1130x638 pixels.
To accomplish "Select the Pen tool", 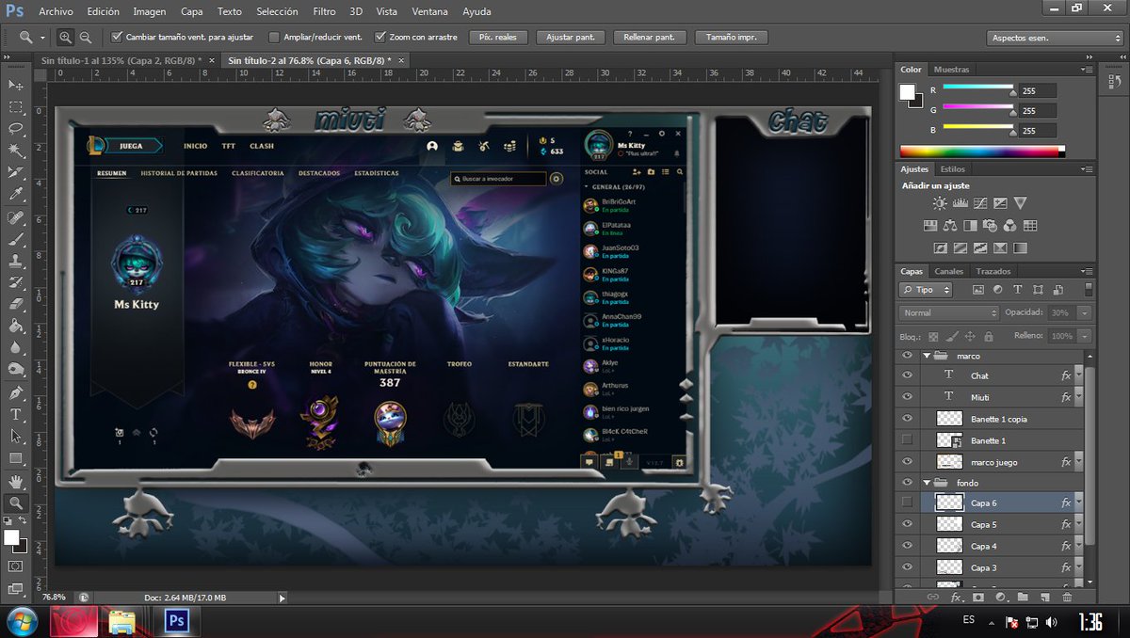I will [15, 392].
